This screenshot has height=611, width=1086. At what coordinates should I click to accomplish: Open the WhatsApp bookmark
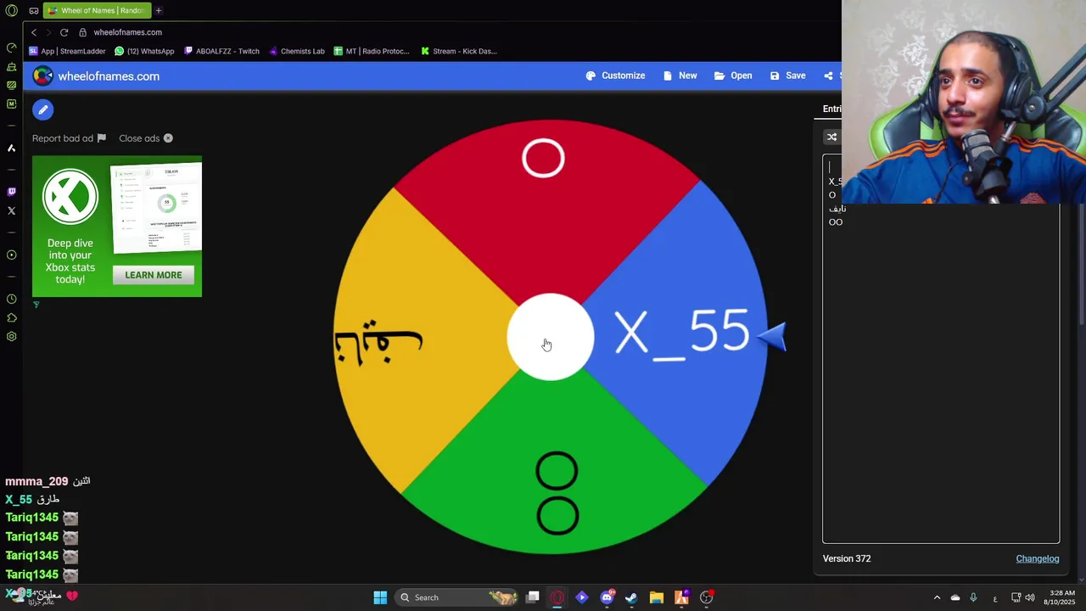click(x=144, y=51)
